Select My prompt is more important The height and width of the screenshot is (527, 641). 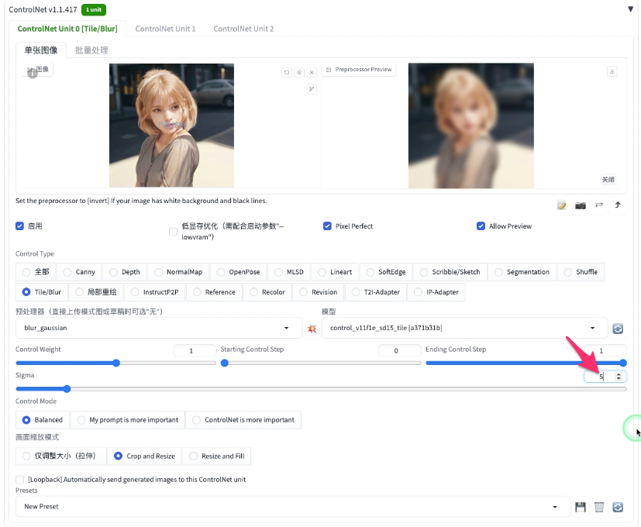pos(128,420)
